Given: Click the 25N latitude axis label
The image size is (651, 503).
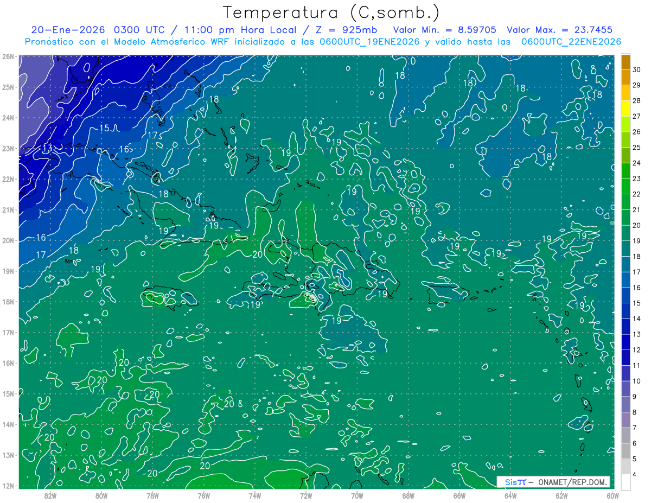Looking at the screenshot, I should tap(8, 87).
